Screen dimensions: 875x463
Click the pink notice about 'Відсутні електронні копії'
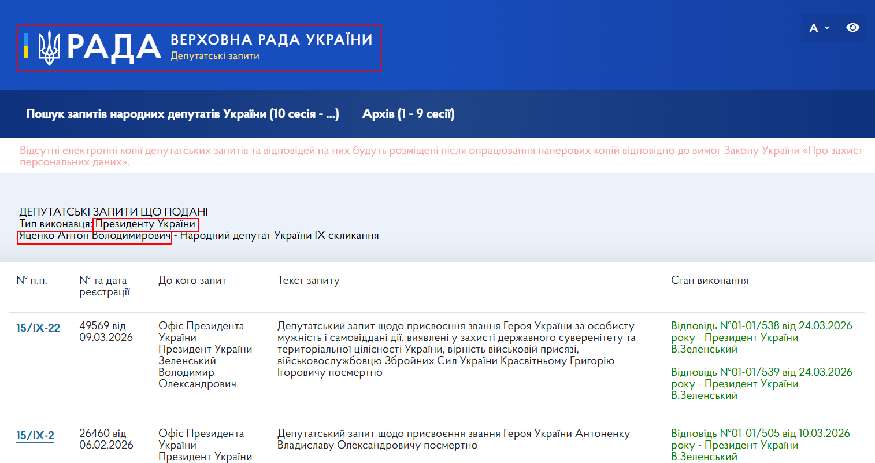pos(441,156)
